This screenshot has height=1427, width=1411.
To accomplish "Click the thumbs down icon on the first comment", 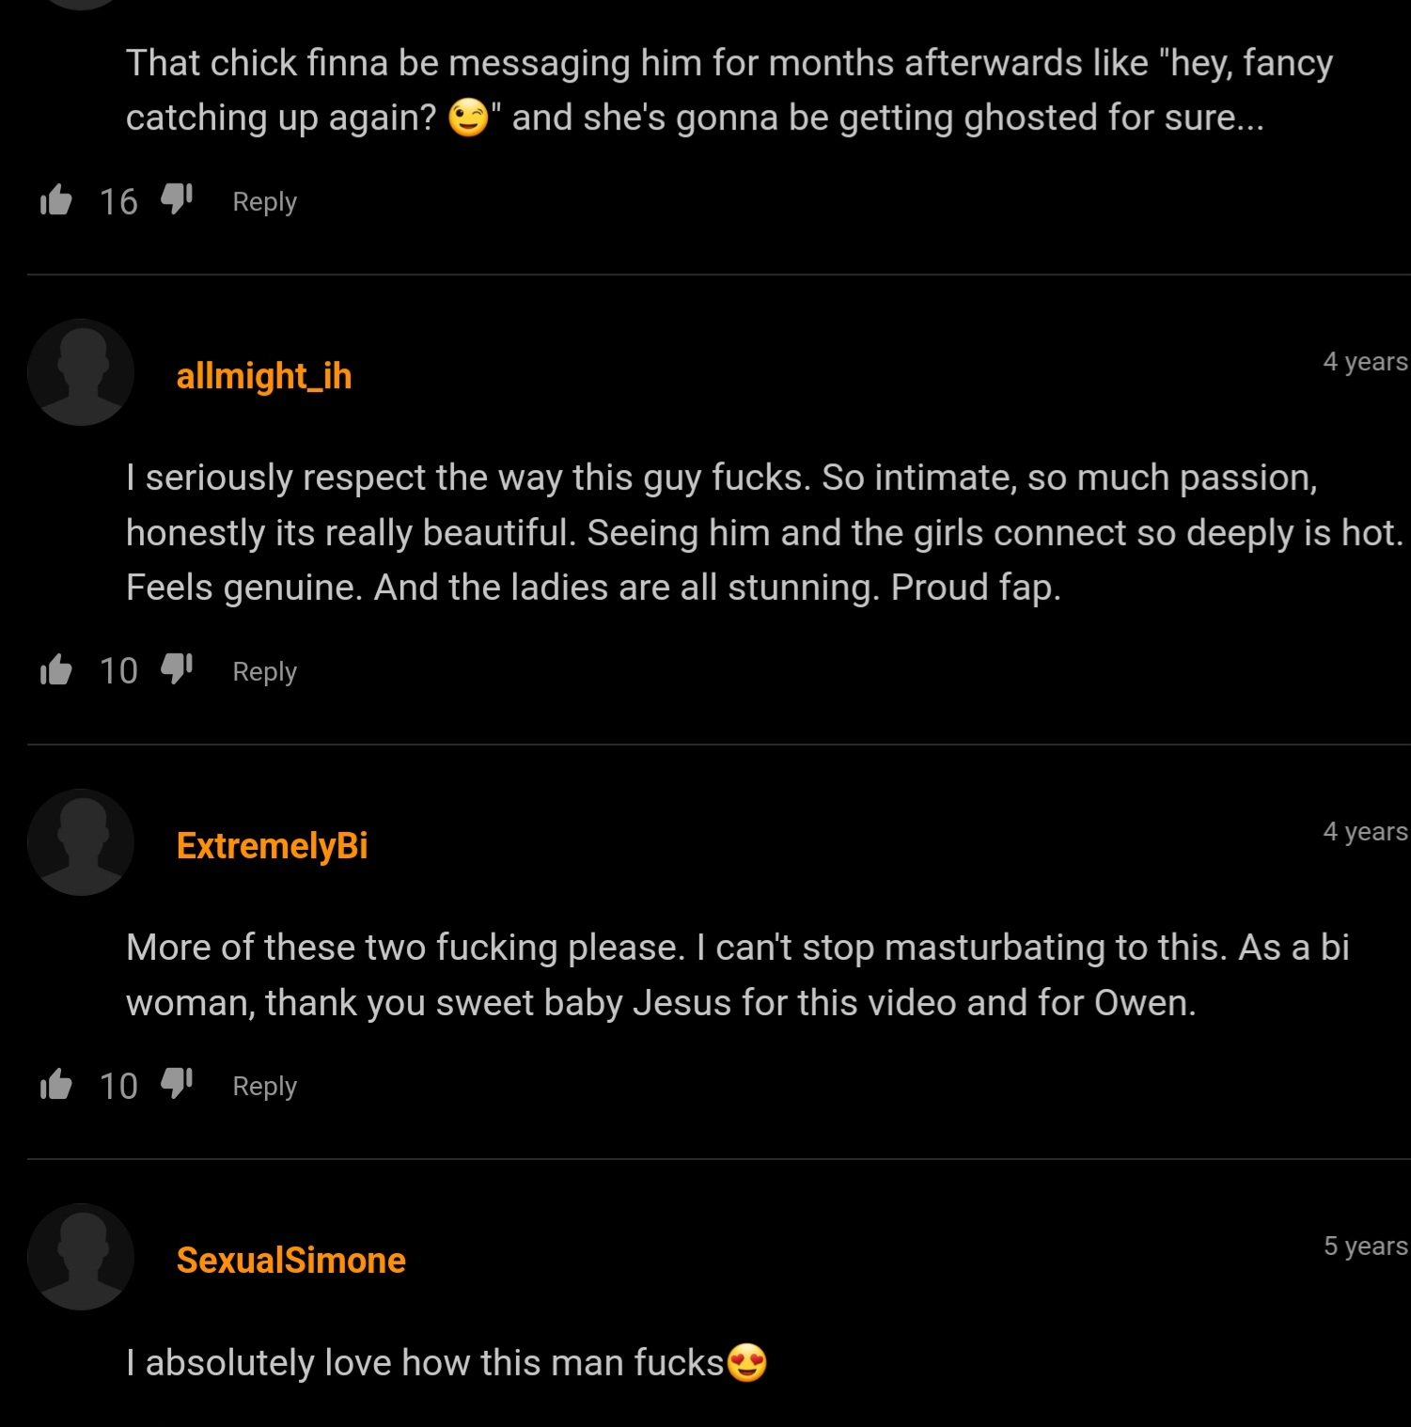I will tap(176, 198).
